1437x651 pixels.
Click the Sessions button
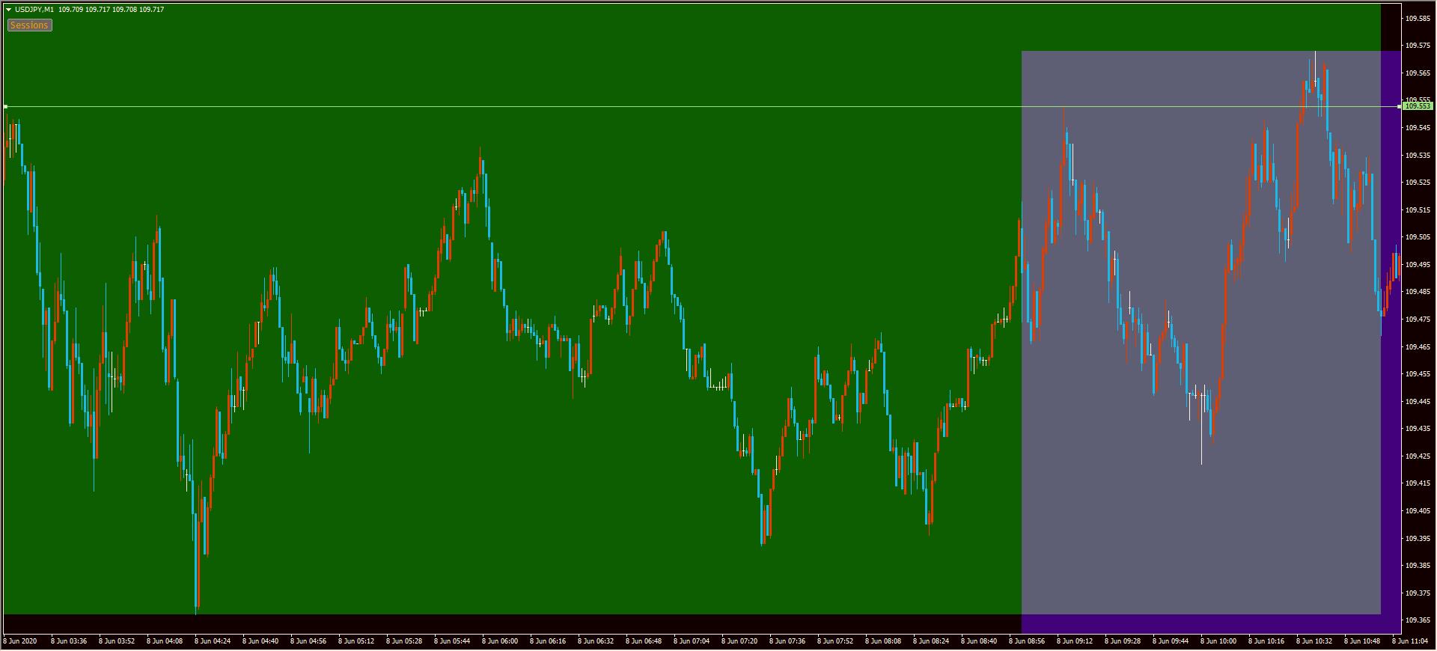coord(29,25)
